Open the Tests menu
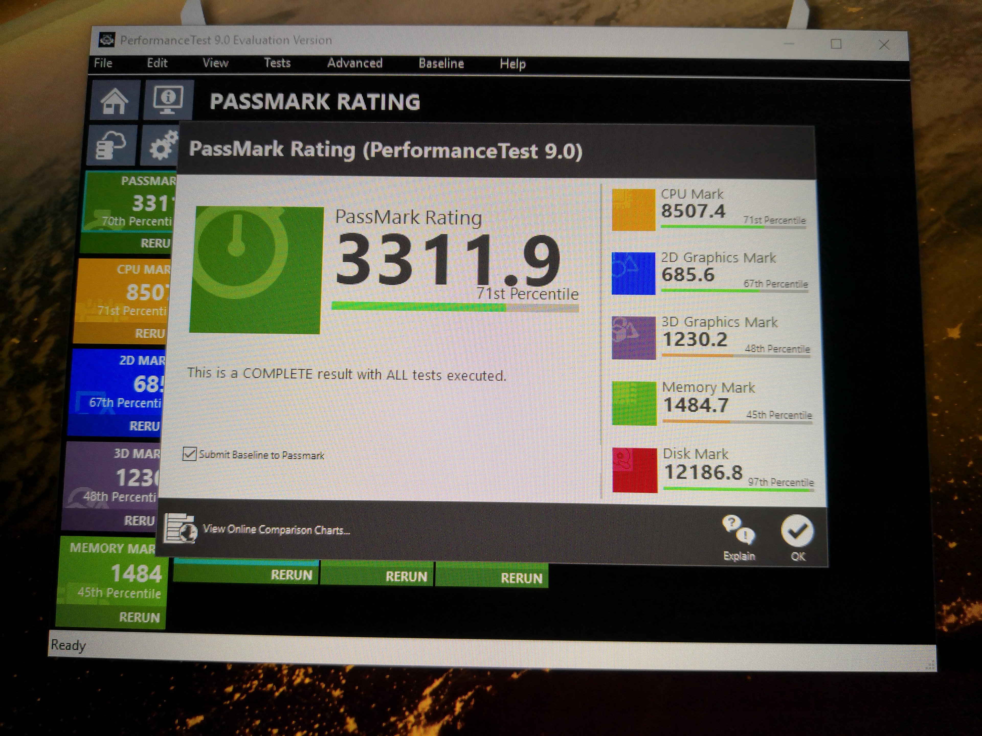This screenshot has width=982, height=736. [277, 63]
